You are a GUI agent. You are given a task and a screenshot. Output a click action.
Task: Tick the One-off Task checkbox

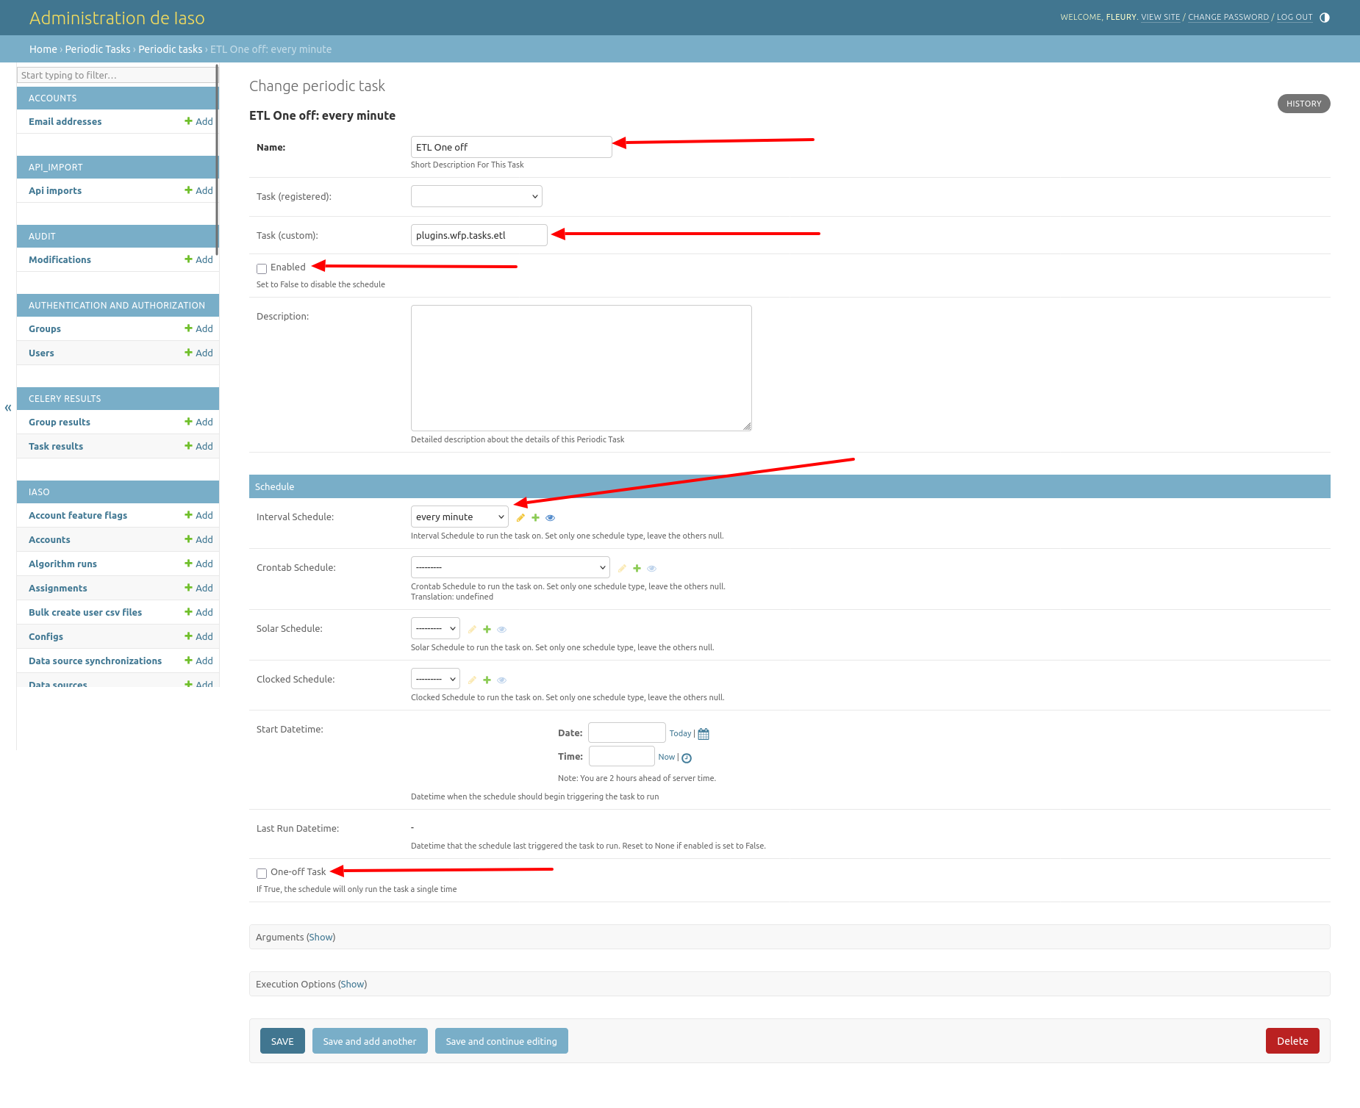pyautogui.click(x=262, y=873)
